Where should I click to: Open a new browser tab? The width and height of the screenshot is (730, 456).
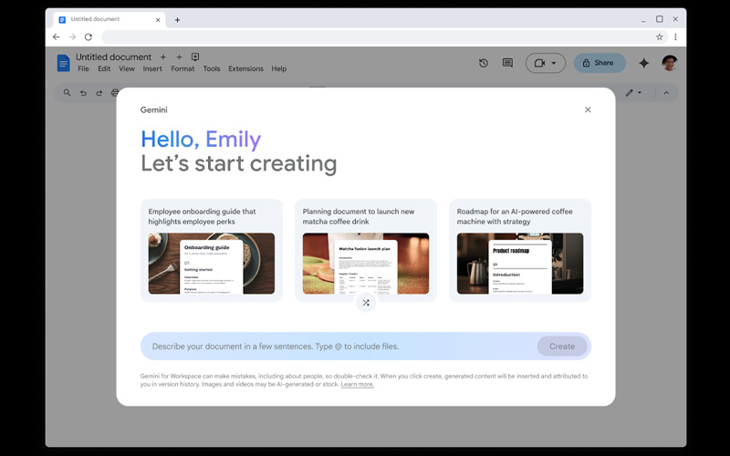tap(177, 20)
